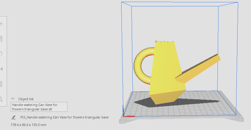Screen dimensions: 251x130
Task: Click the 178.6 x 86.6 x 125.0 mm dimensions
Action: 29,125
